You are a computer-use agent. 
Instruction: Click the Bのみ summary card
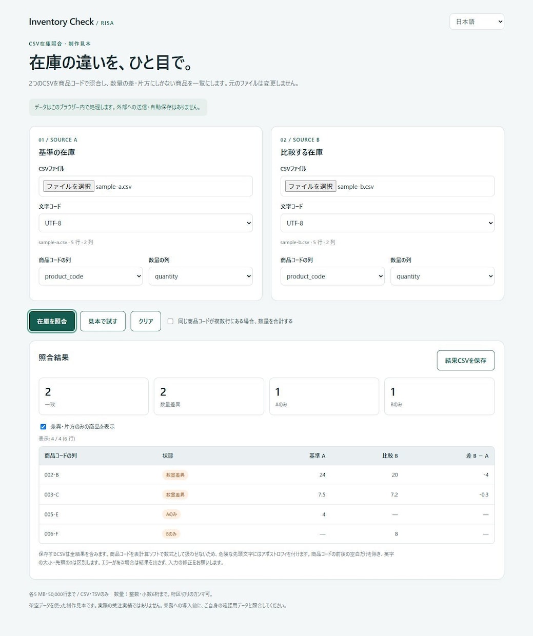pos(439,396)
